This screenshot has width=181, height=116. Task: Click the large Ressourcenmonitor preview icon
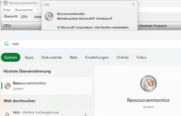(x=148, y=83)
